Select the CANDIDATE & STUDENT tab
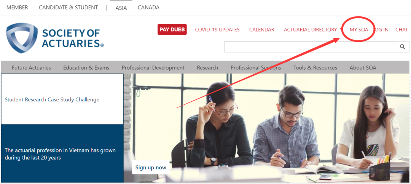The height and width of the screenshot is (184, 411). tap(68, 8)
